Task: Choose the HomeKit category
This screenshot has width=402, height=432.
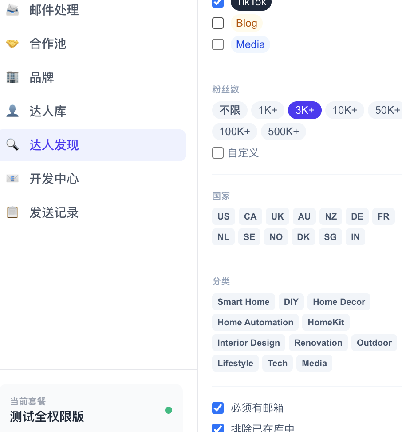Action: [x=326, y=322]
